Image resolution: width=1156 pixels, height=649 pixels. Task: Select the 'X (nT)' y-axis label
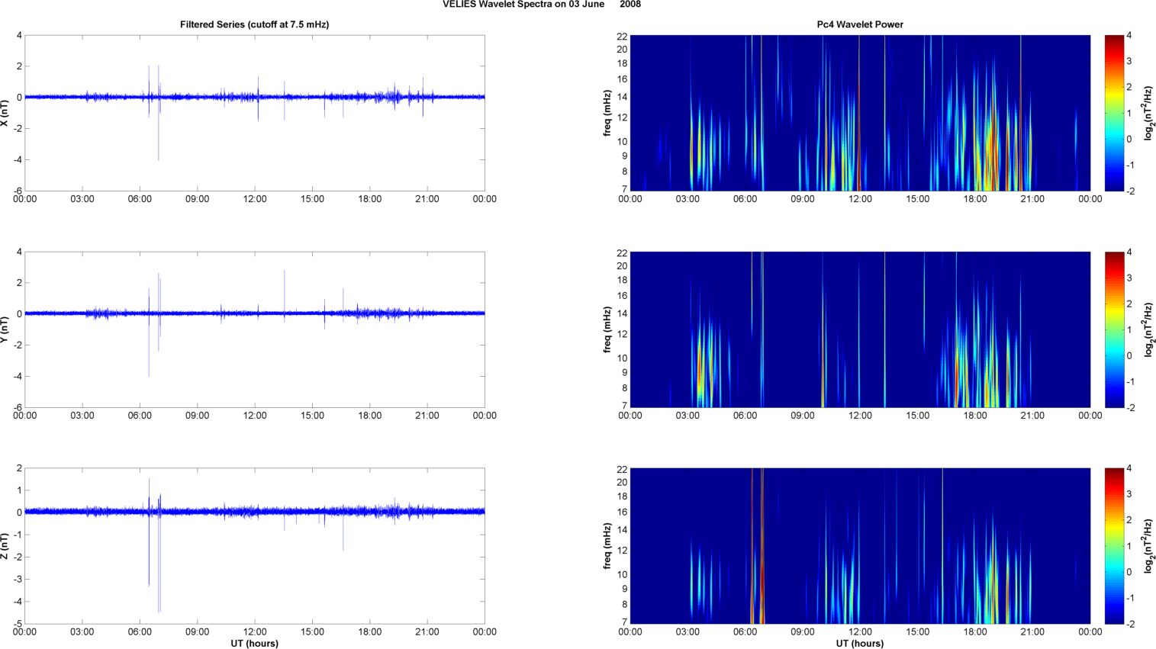(x=5, y=113)
